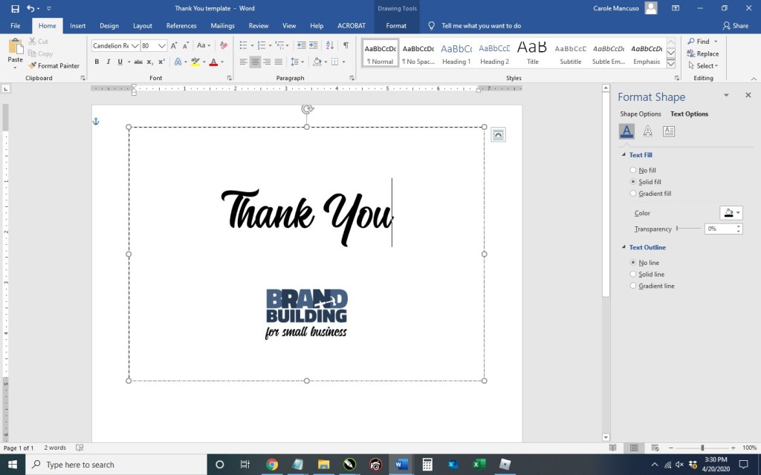Select the No fill radio button
The image size is (761, 475).
coord(633,171)
